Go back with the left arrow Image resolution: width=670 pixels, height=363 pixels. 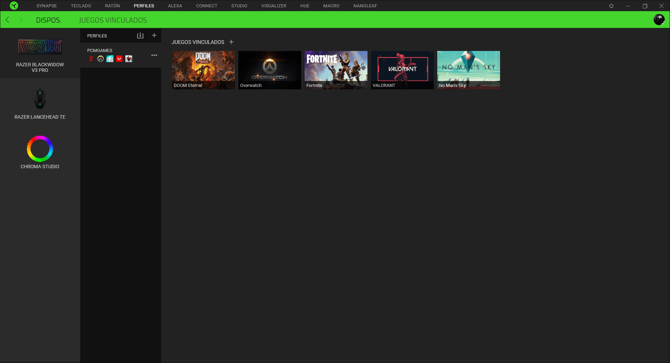tap(7, 20)
